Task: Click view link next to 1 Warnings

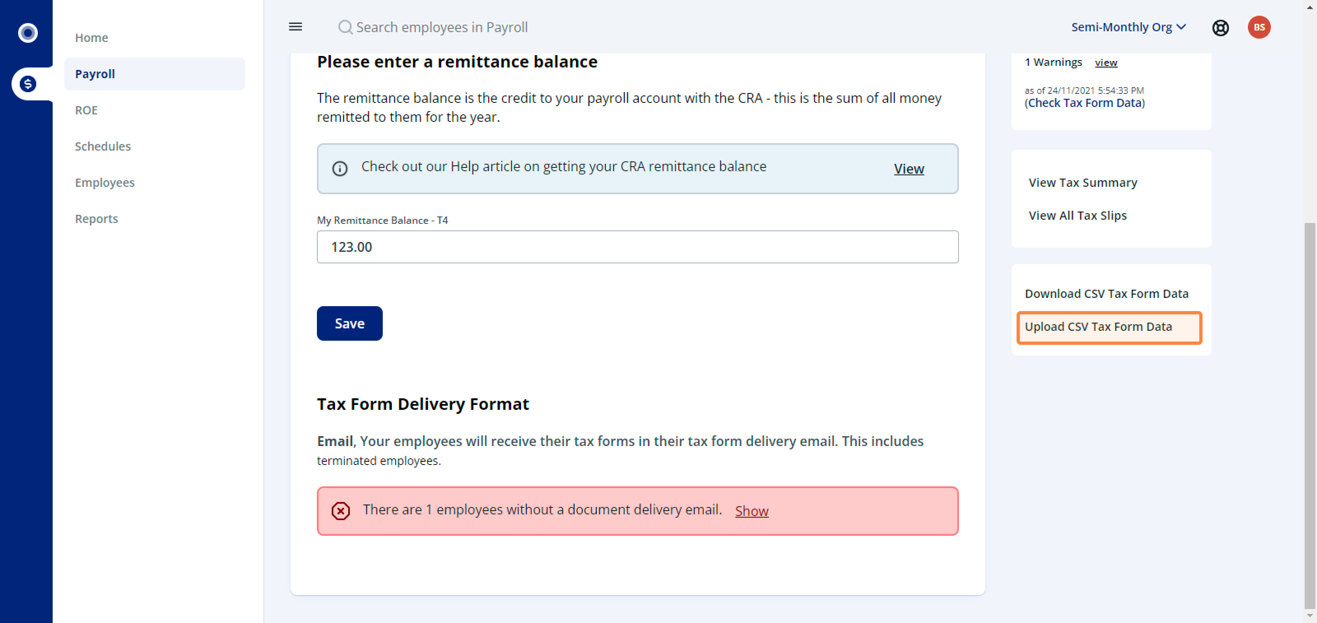Action: (1106, 63)
